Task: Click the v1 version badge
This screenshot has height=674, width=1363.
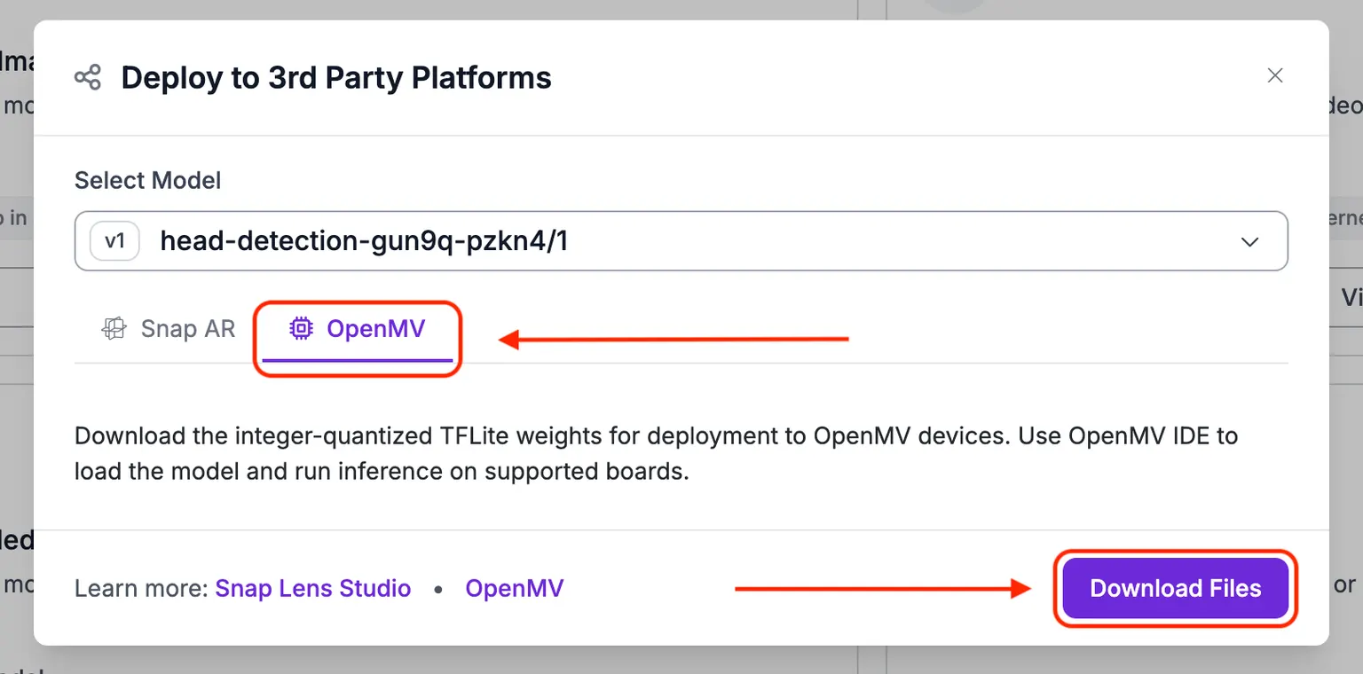Action: [x=115, y=240]
